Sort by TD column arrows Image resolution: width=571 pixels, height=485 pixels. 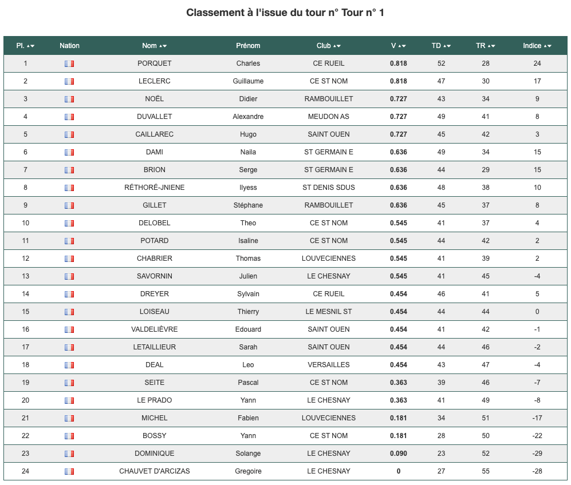click(447, 46)
